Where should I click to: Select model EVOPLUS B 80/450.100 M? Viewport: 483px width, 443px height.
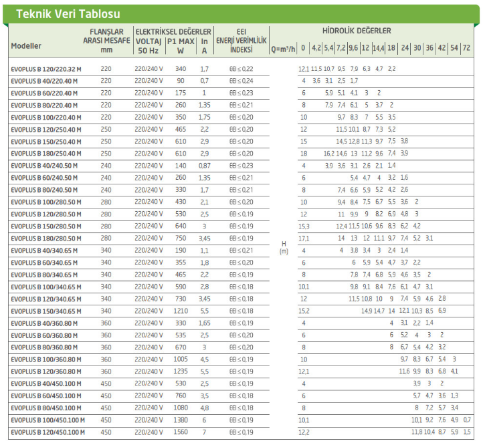[46, 408]
